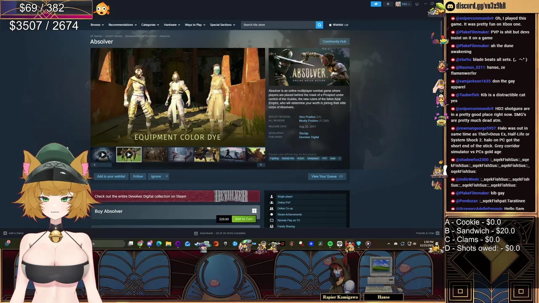Open Microsoft Edge from the taskbar
This screenshot has width=539, height=303.
[159, 244]
